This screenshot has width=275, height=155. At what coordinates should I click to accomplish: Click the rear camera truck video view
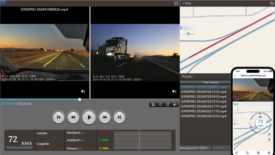[135, 53]
